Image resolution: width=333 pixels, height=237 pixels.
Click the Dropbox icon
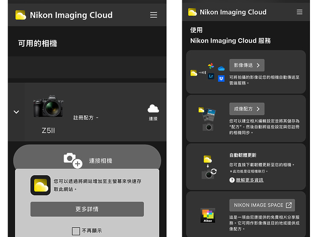point(221,79)
